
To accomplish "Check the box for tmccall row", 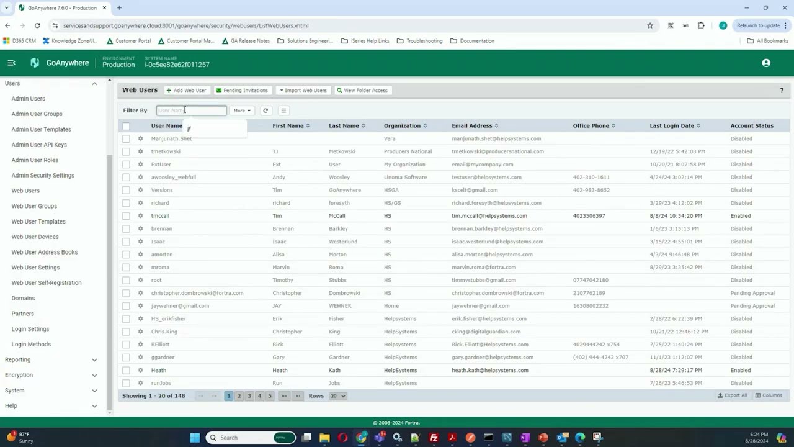I will [126, 215].
